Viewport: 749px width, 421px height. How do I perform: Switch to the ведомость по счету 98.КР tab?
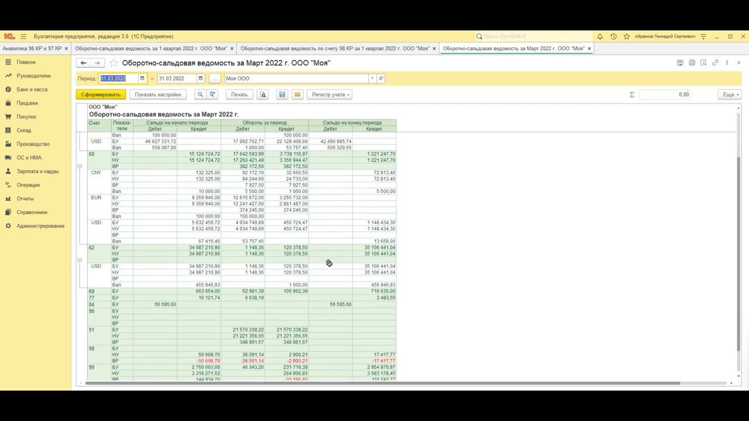pos(335,49)
